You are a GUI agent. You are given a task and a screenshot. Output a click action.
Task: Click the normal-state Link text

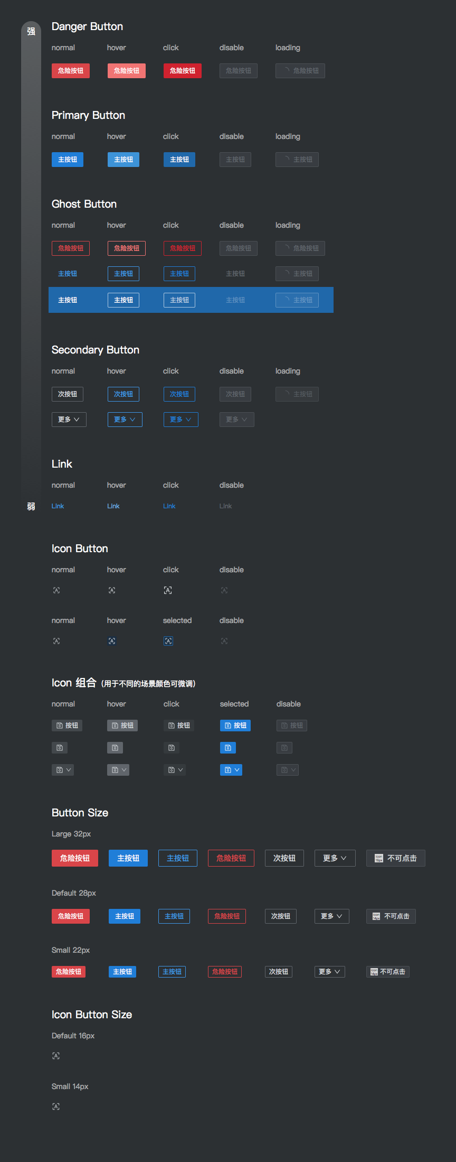click(58, 506)
